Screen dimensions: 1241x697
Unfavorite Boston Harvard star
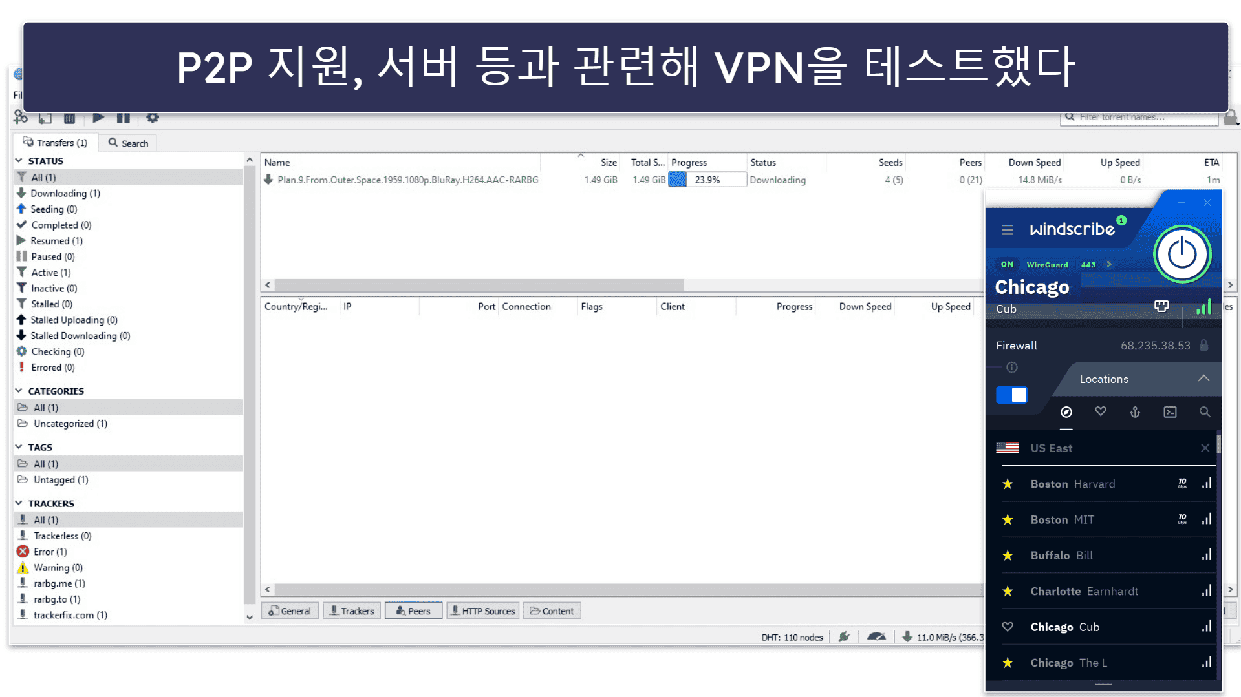pyautogui.click(x=1008, y=484)
